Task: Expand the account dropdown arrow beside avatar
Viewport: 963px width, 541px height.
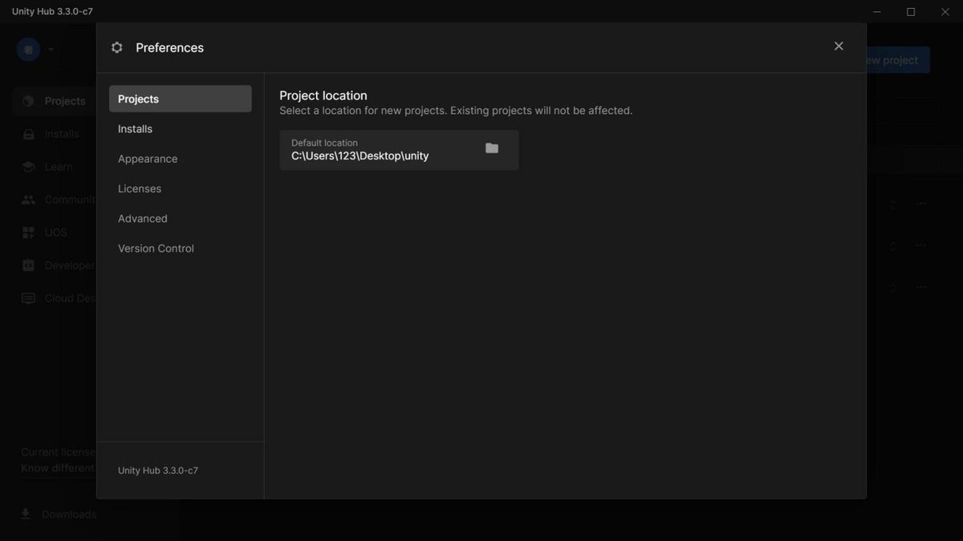Action: point(51,50)
